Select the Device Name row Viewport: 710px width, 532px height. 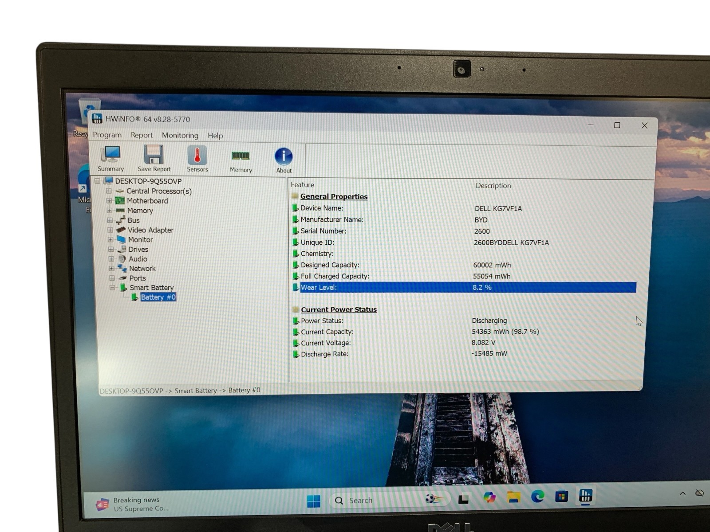pos(464,208)
